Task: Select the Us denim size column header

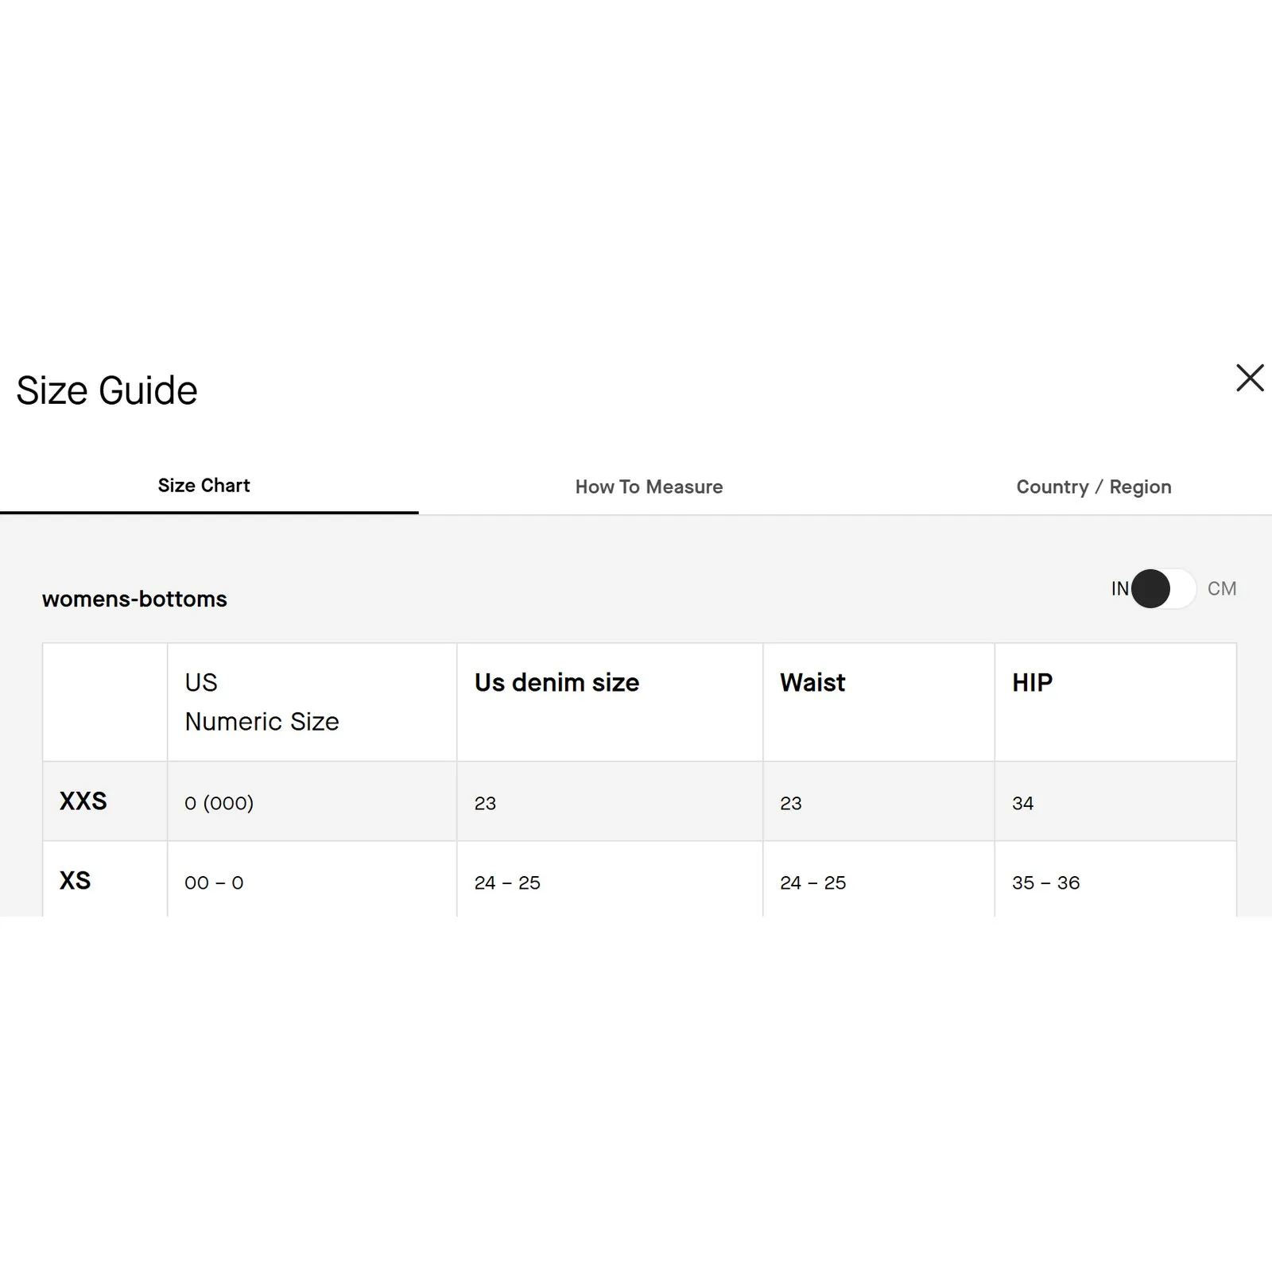Action: click(556, 683)
